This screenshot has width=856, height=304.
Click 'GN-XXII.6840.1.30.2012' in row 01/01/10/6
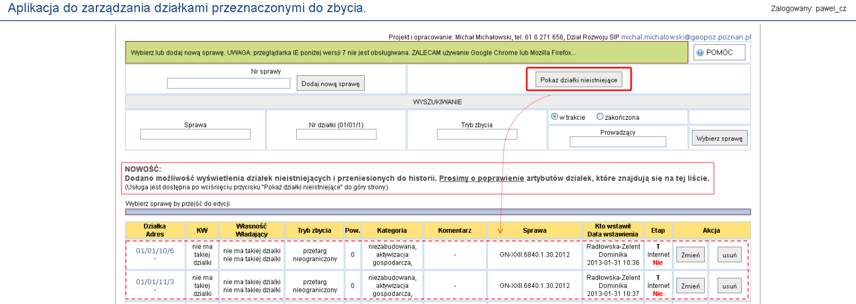(535, 254)
